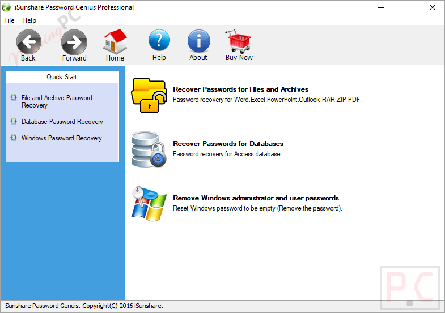Open Remove Windows administrator and user passwords
445x313 pixels.
click(x=256, y=198)
